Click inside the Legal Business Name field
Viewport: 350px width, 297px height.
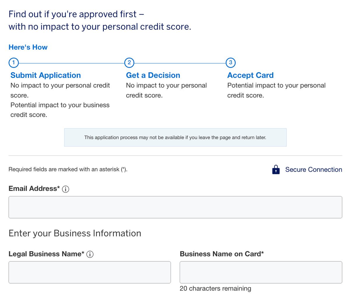point(90,273)
